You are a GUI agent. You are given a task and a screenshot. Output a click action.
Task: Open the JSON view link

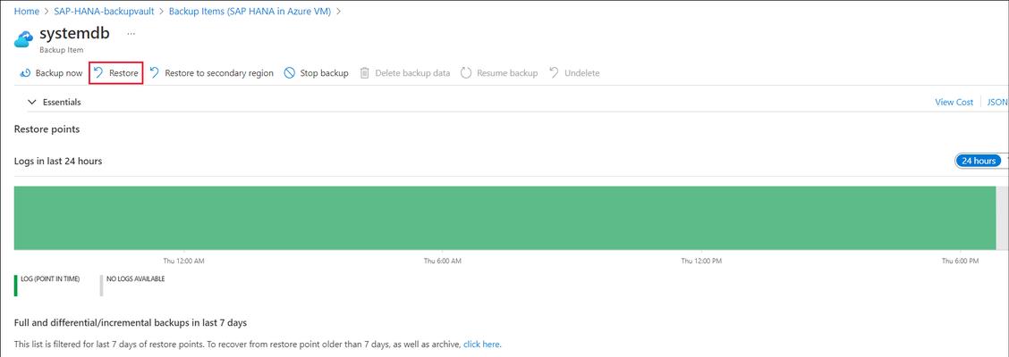pyautogui.click(x=997, y=102)
